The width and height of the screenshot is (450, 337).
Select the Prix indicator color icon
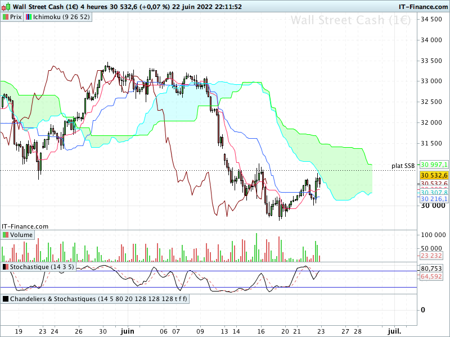click(x=6, y=17)
